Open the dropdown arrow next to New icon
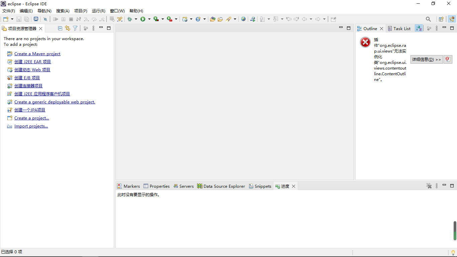457x257 pixels. 12,19
